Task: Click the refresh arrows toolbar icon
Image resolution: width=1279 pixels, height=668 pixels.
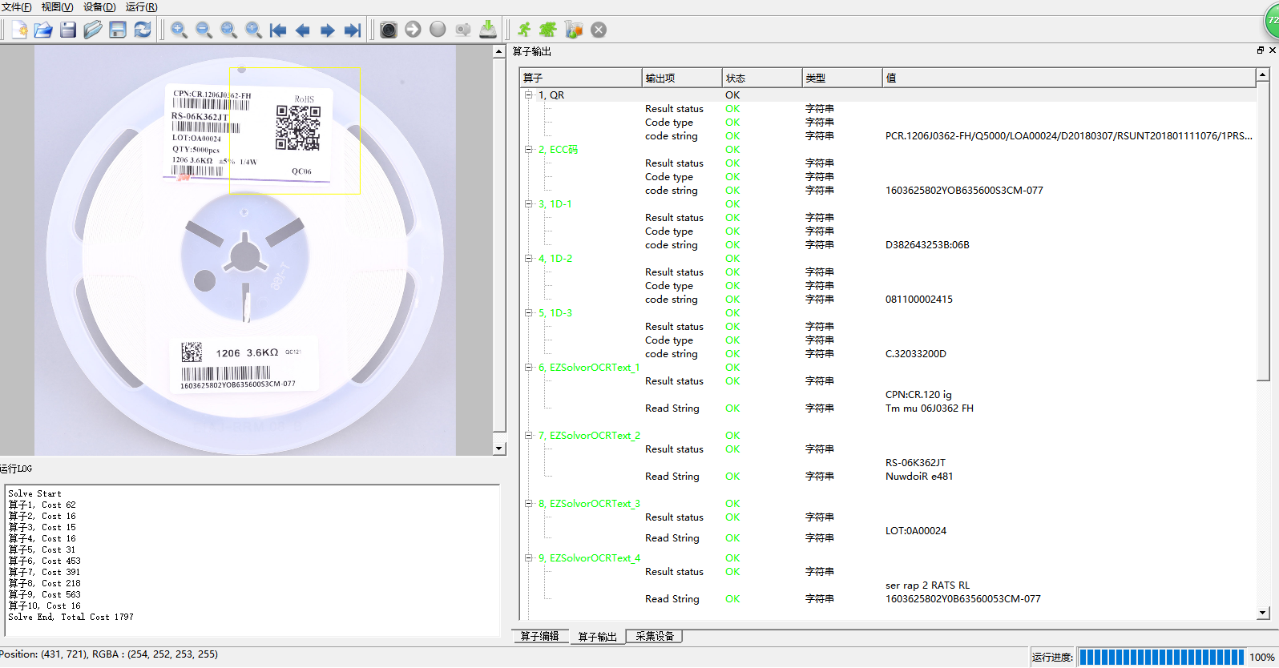Action: (143, 30)
